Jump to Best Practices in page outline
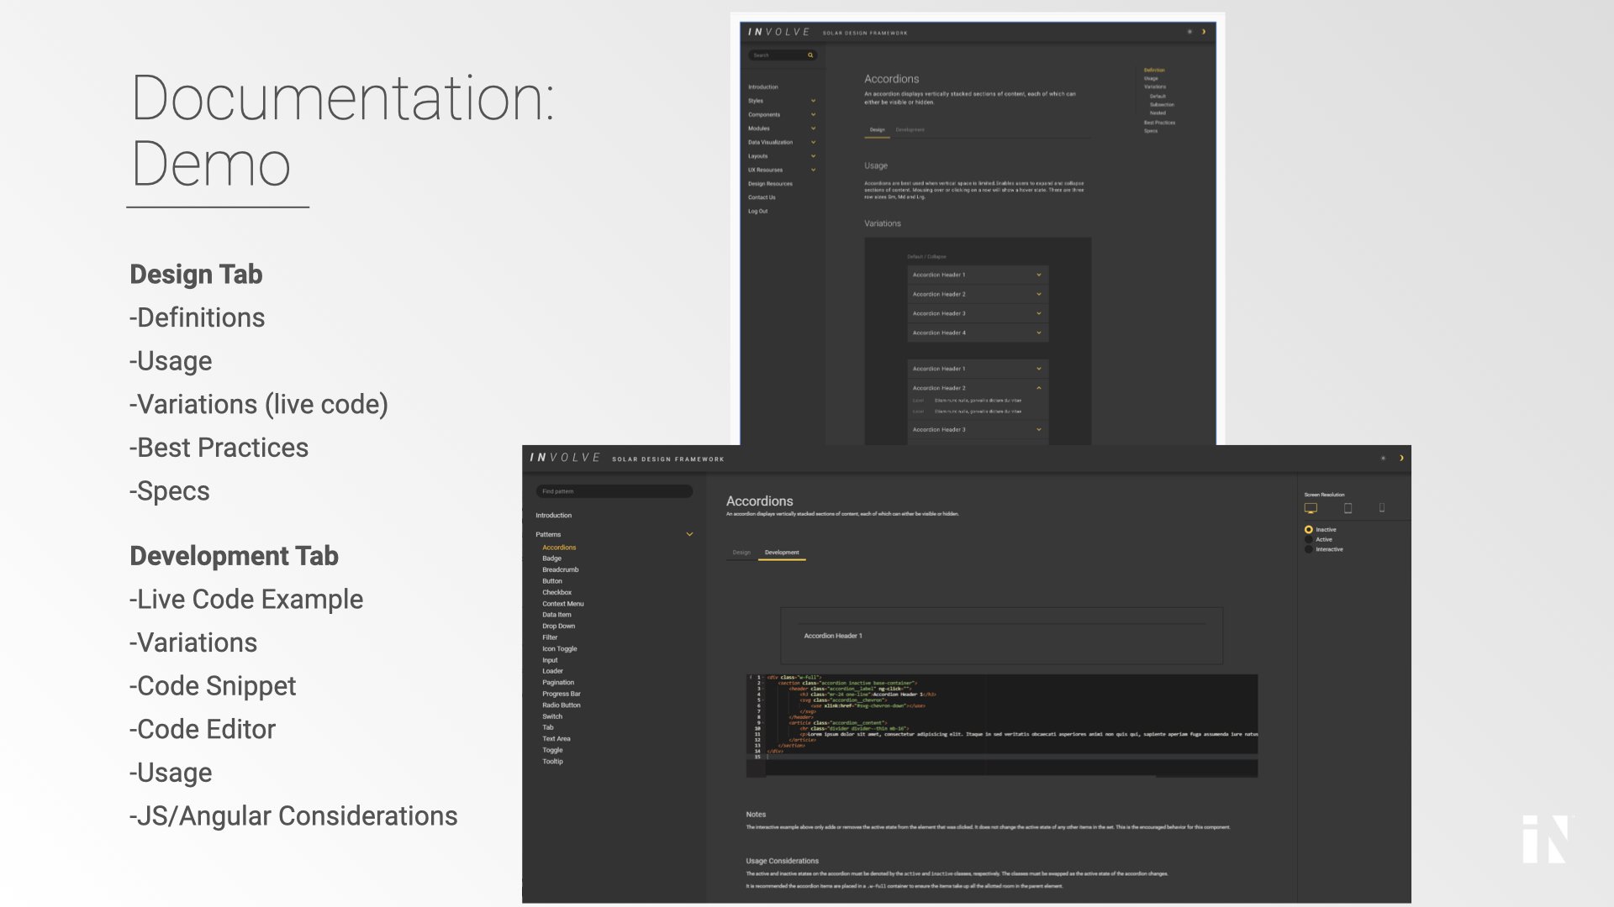The height and width of the screenshot is (907, 1614). (x=1159, y=123)
